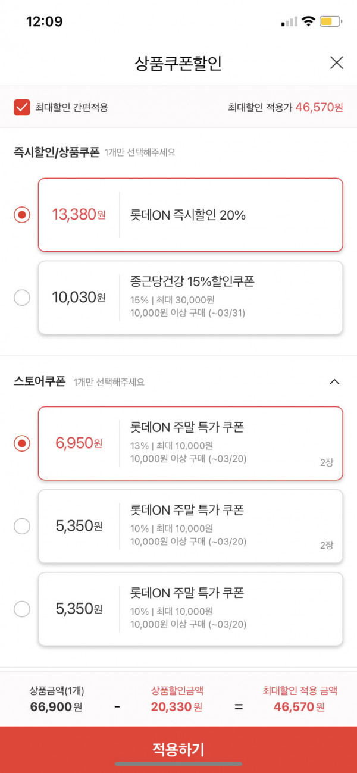Select the 롯데ON 즉시할인 20% radio button
Screen dimensions: 357x773
pos(22,215)
